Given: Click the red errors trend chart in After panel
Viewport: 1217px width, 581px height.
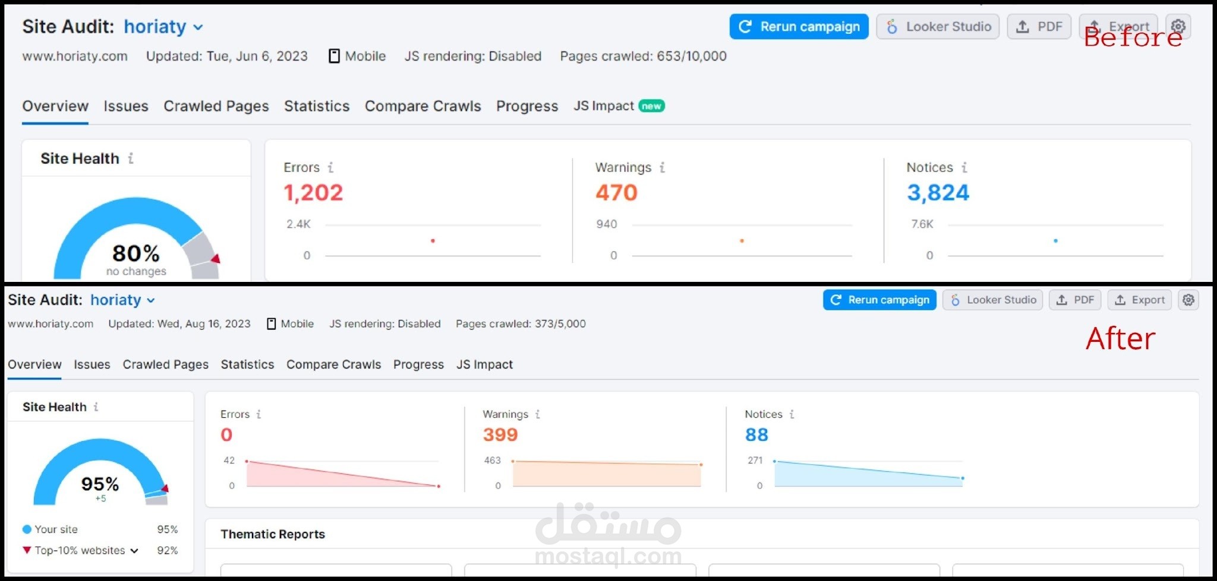Looking at the screenshot, I should 342,474.
